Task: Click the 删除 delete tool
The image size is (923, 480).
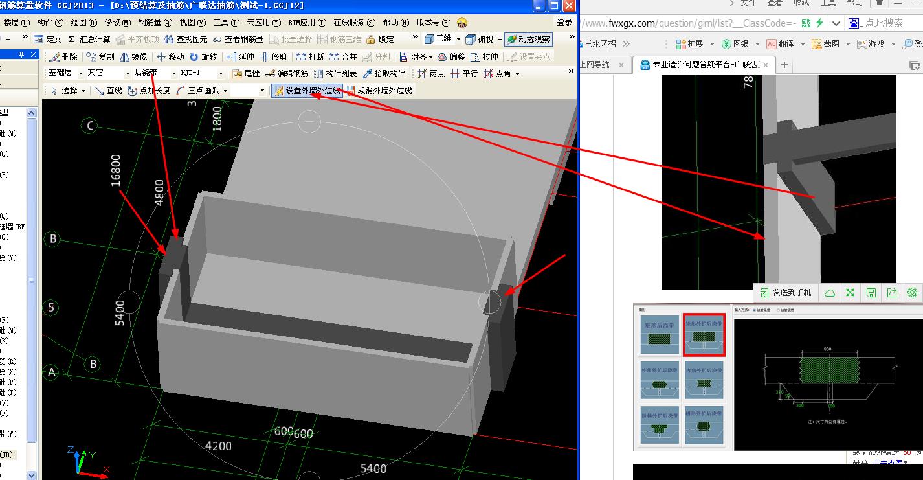Action: (63, 57)
